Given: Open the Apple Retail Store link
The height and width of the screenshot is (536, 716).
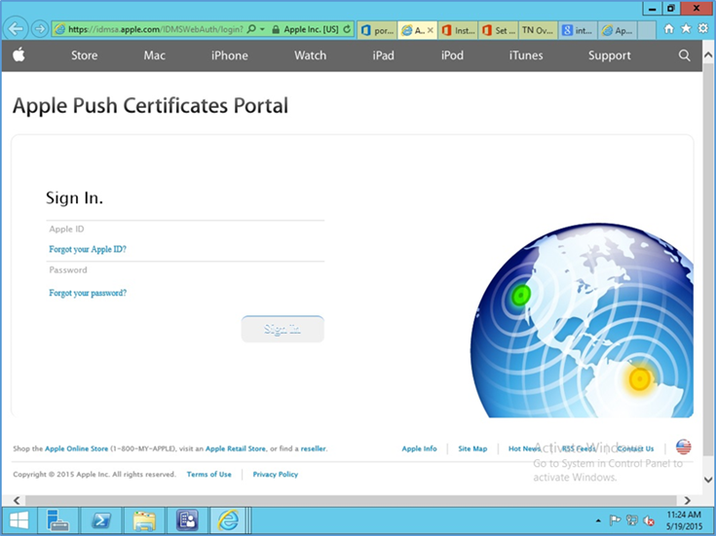Looking at the screenshot, I should tap(235, 448).
